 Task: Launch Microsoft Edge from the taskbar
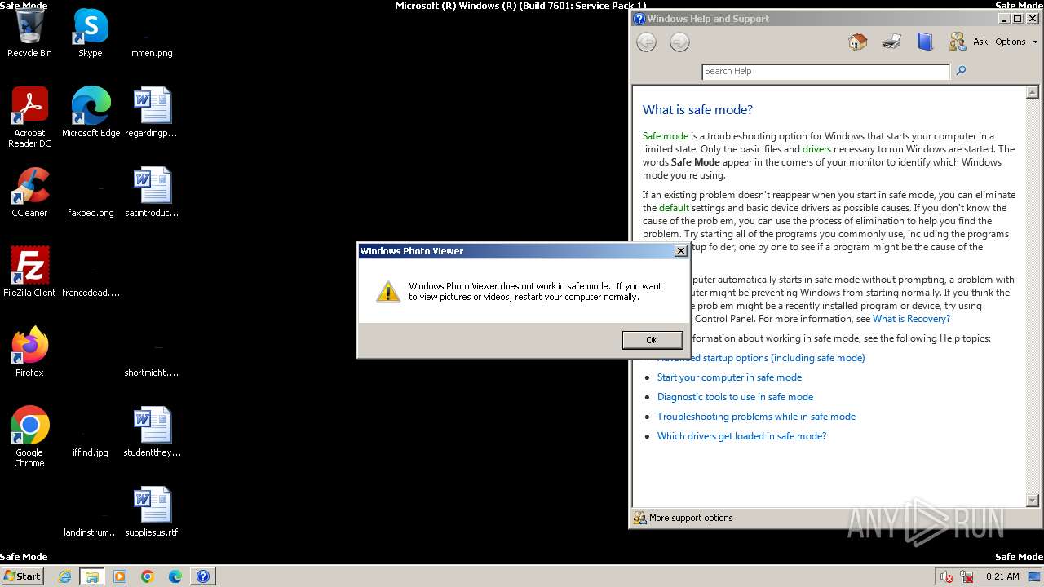point(175,576)
